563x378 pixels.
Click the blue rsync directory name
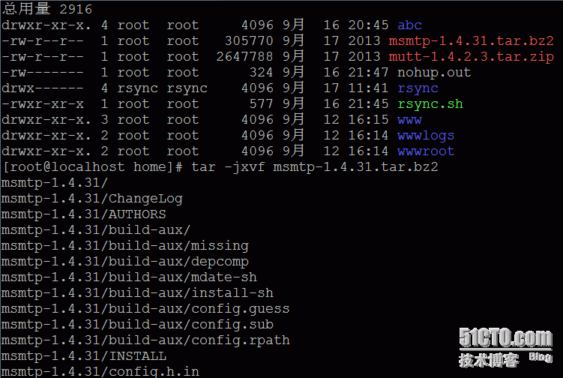(x=418, y=88)
